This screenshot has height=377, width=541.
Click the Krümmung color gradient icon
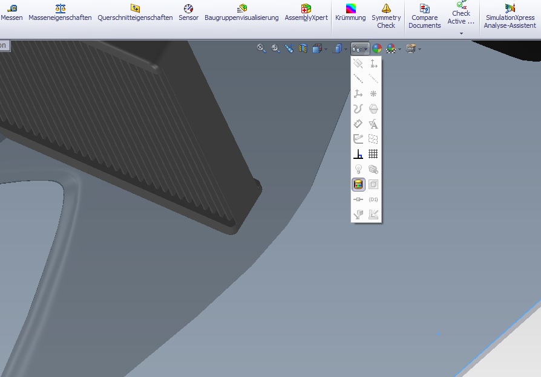351,12
